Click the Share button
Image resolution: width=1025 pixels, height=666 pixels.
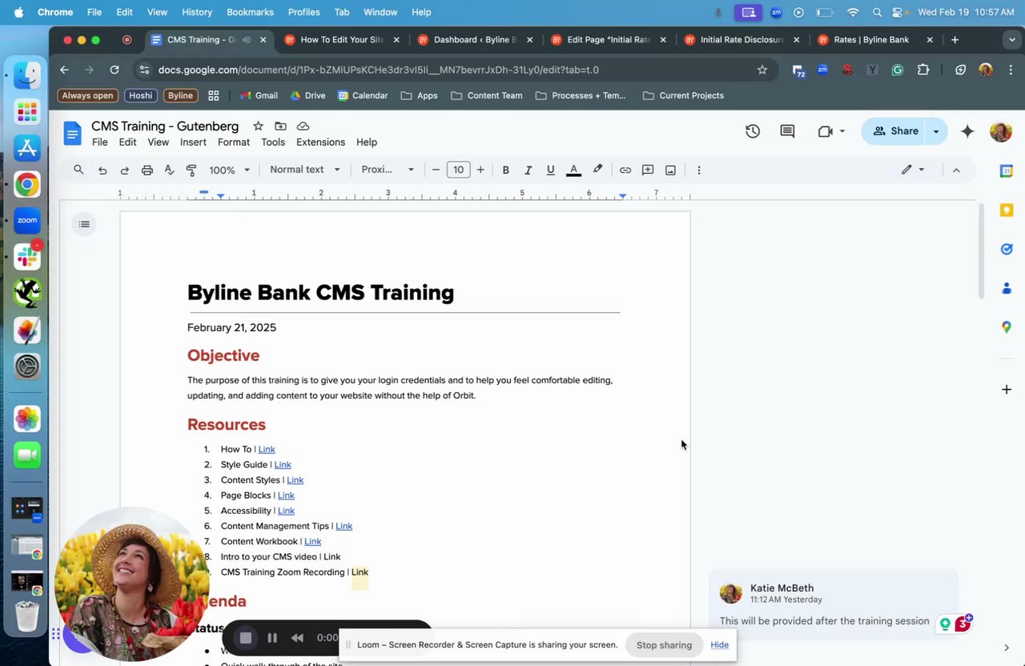894,131
